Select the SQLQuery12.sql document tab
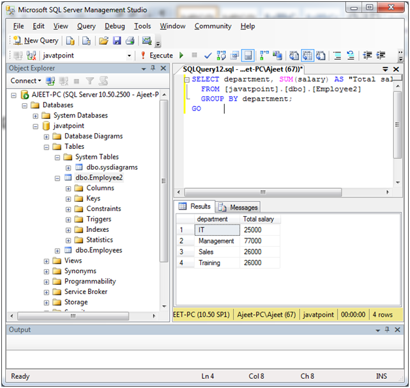The image size is (410, 388). pyautogui.click(x=242, y=69)
